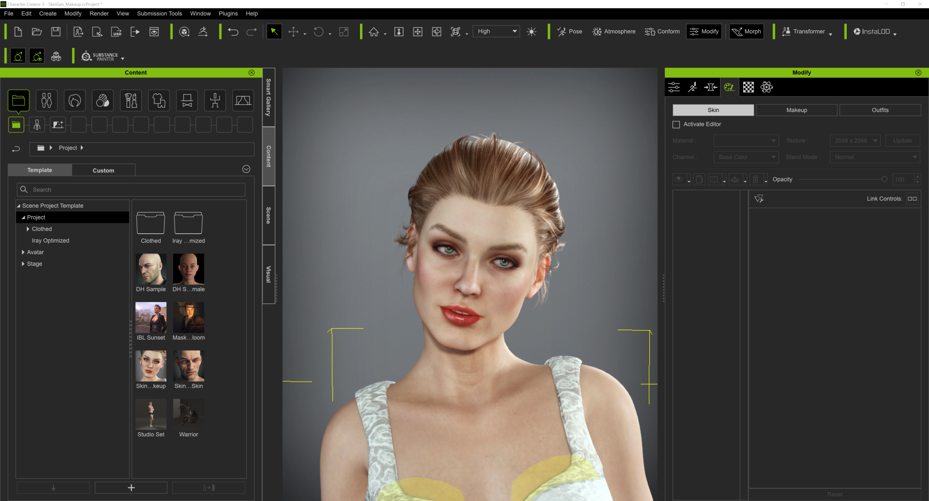Open the Substance Painter launcher
This screenshot has width=929, height=501.
pos(100,57)
